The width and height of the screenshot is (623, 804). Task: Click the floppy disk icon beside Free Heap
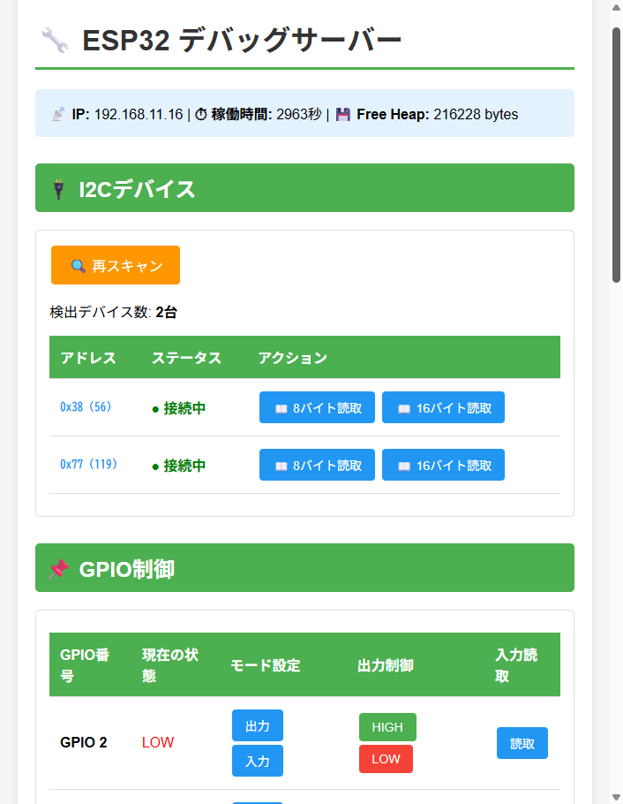tap(343, 115)
